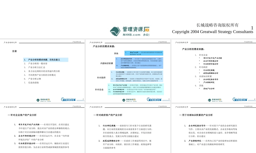
Task: Select contents item 各方法达到的目的及用途归类分析
Action: coord(44,71)
